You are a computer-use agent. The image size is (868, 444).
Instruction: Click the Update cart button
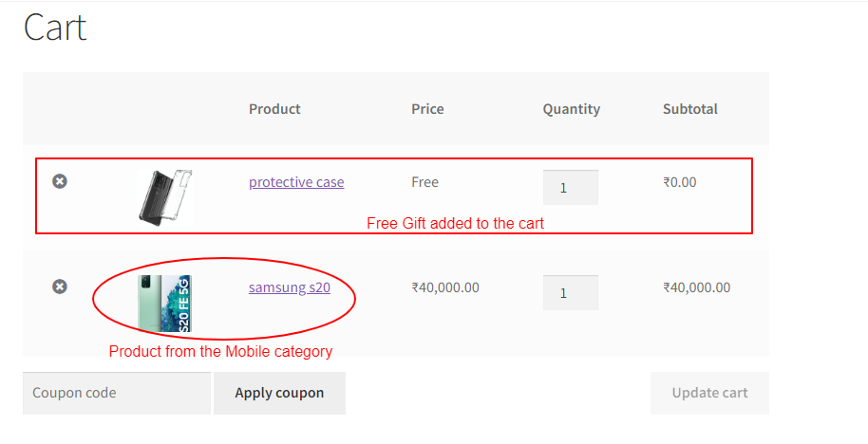coord(709,393)
